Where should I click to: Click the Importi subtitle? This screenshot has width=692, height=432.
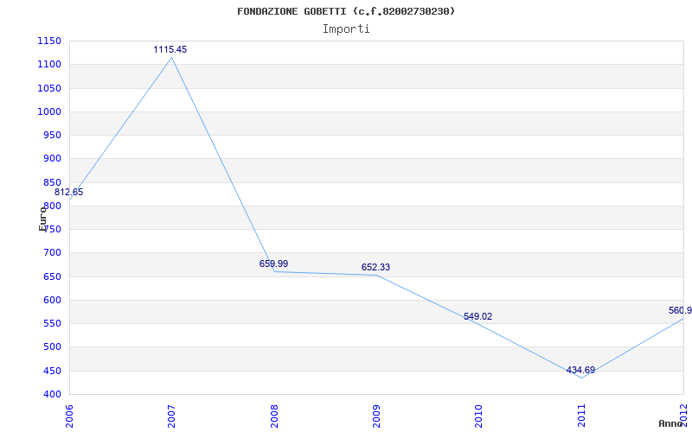[346, 29]
